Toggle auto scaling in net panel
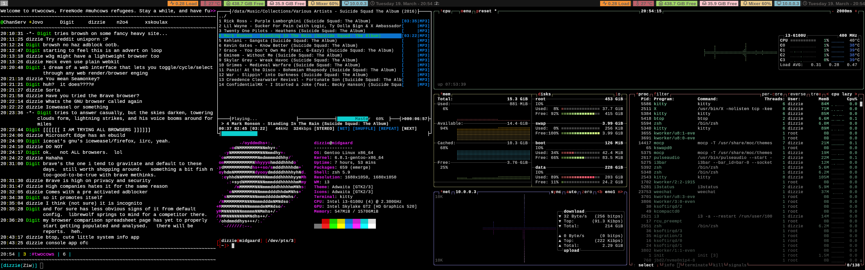 coord(571,192)
